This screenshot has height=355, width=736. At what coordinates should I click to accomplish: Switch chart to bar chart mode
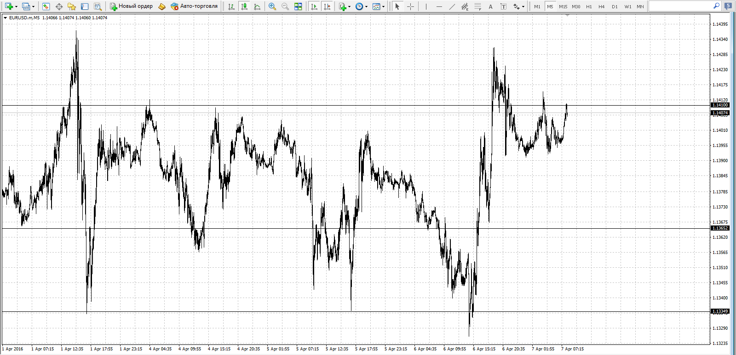231,6
